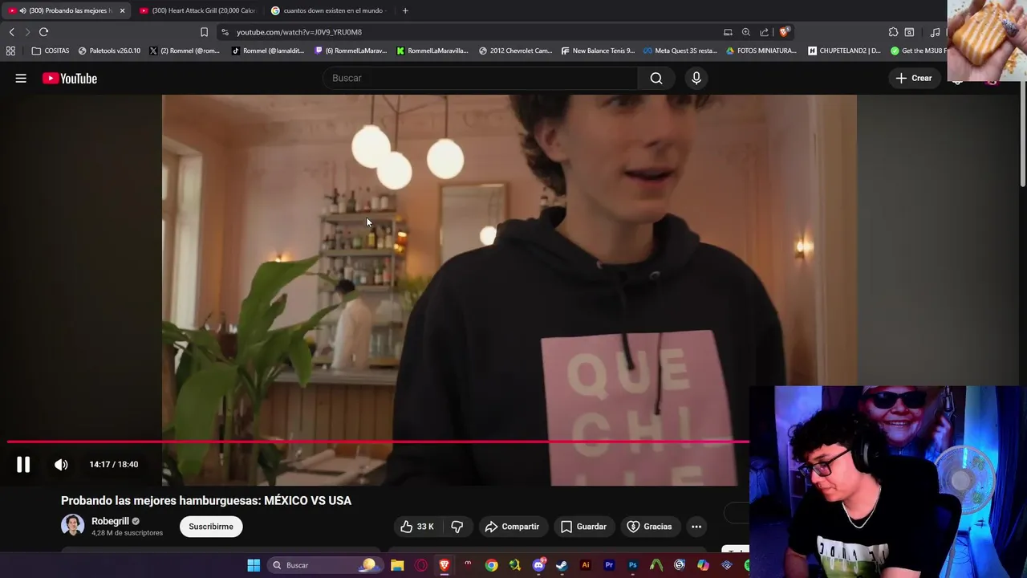Pause the YouTube video
This screenshot has width=1027, height=578.
[23, 464]
